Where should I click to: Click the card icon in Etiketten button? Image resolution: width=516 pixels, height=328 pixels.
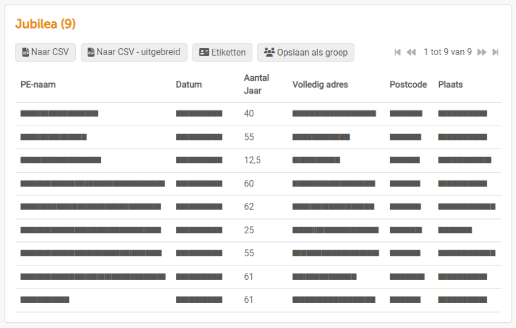[x=204, y=52]
